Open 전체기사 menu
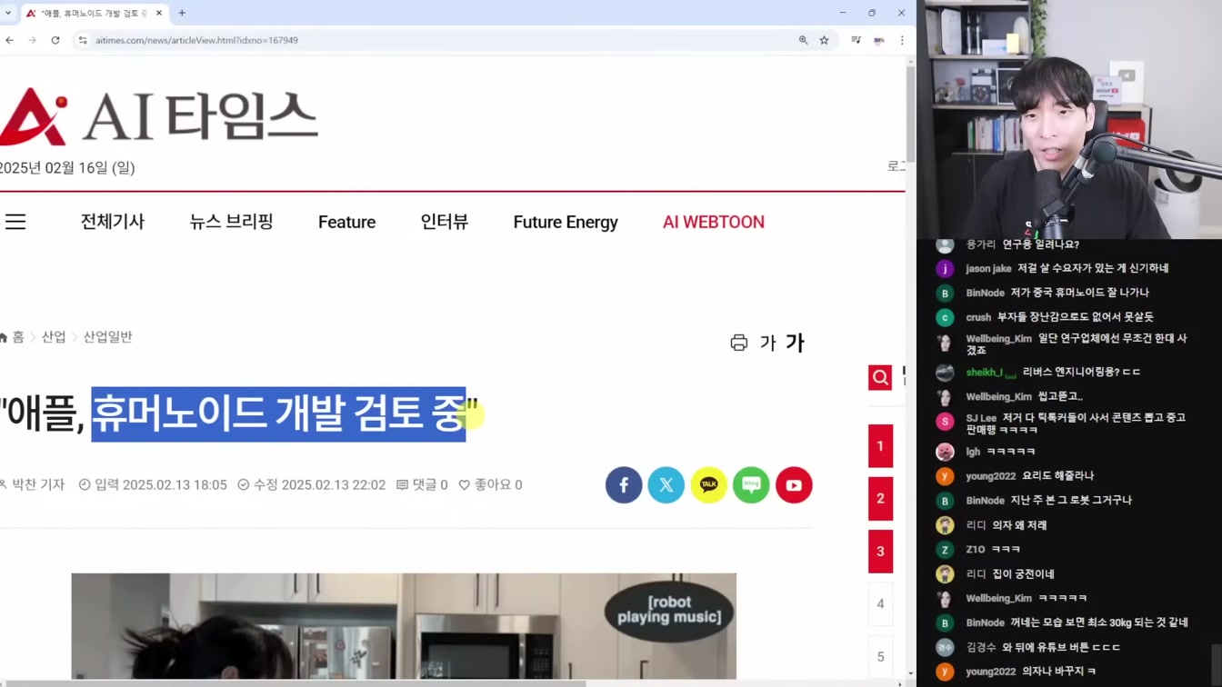 coord(113,222)
